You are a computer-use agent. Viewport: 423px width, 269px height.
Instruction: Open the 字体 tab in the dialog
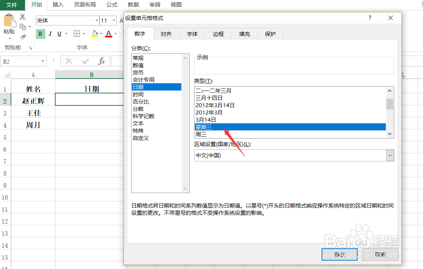click(192, 34)
